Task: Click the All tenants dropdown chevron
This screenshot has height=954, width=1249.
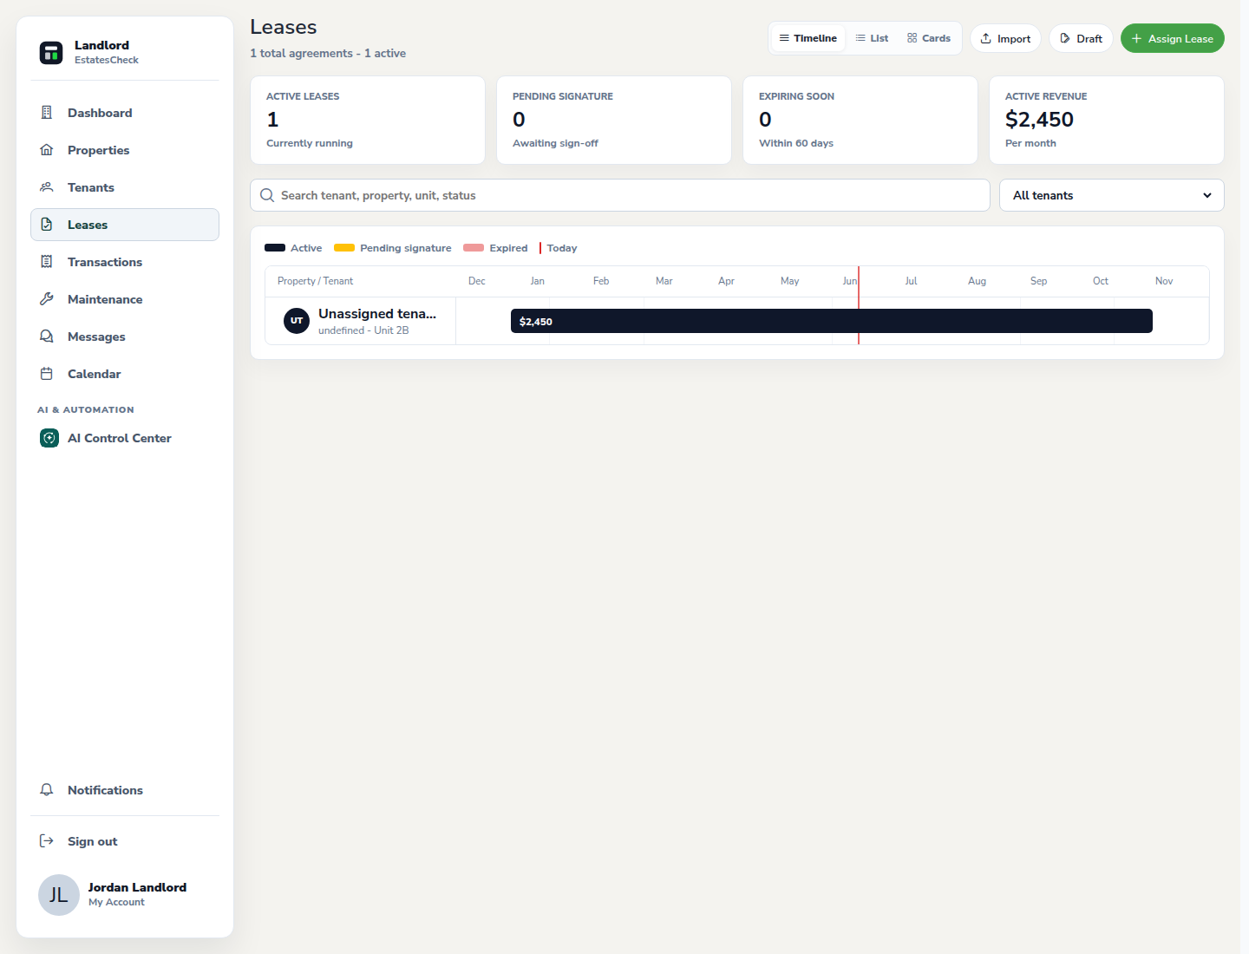Action: [1207, 195]
